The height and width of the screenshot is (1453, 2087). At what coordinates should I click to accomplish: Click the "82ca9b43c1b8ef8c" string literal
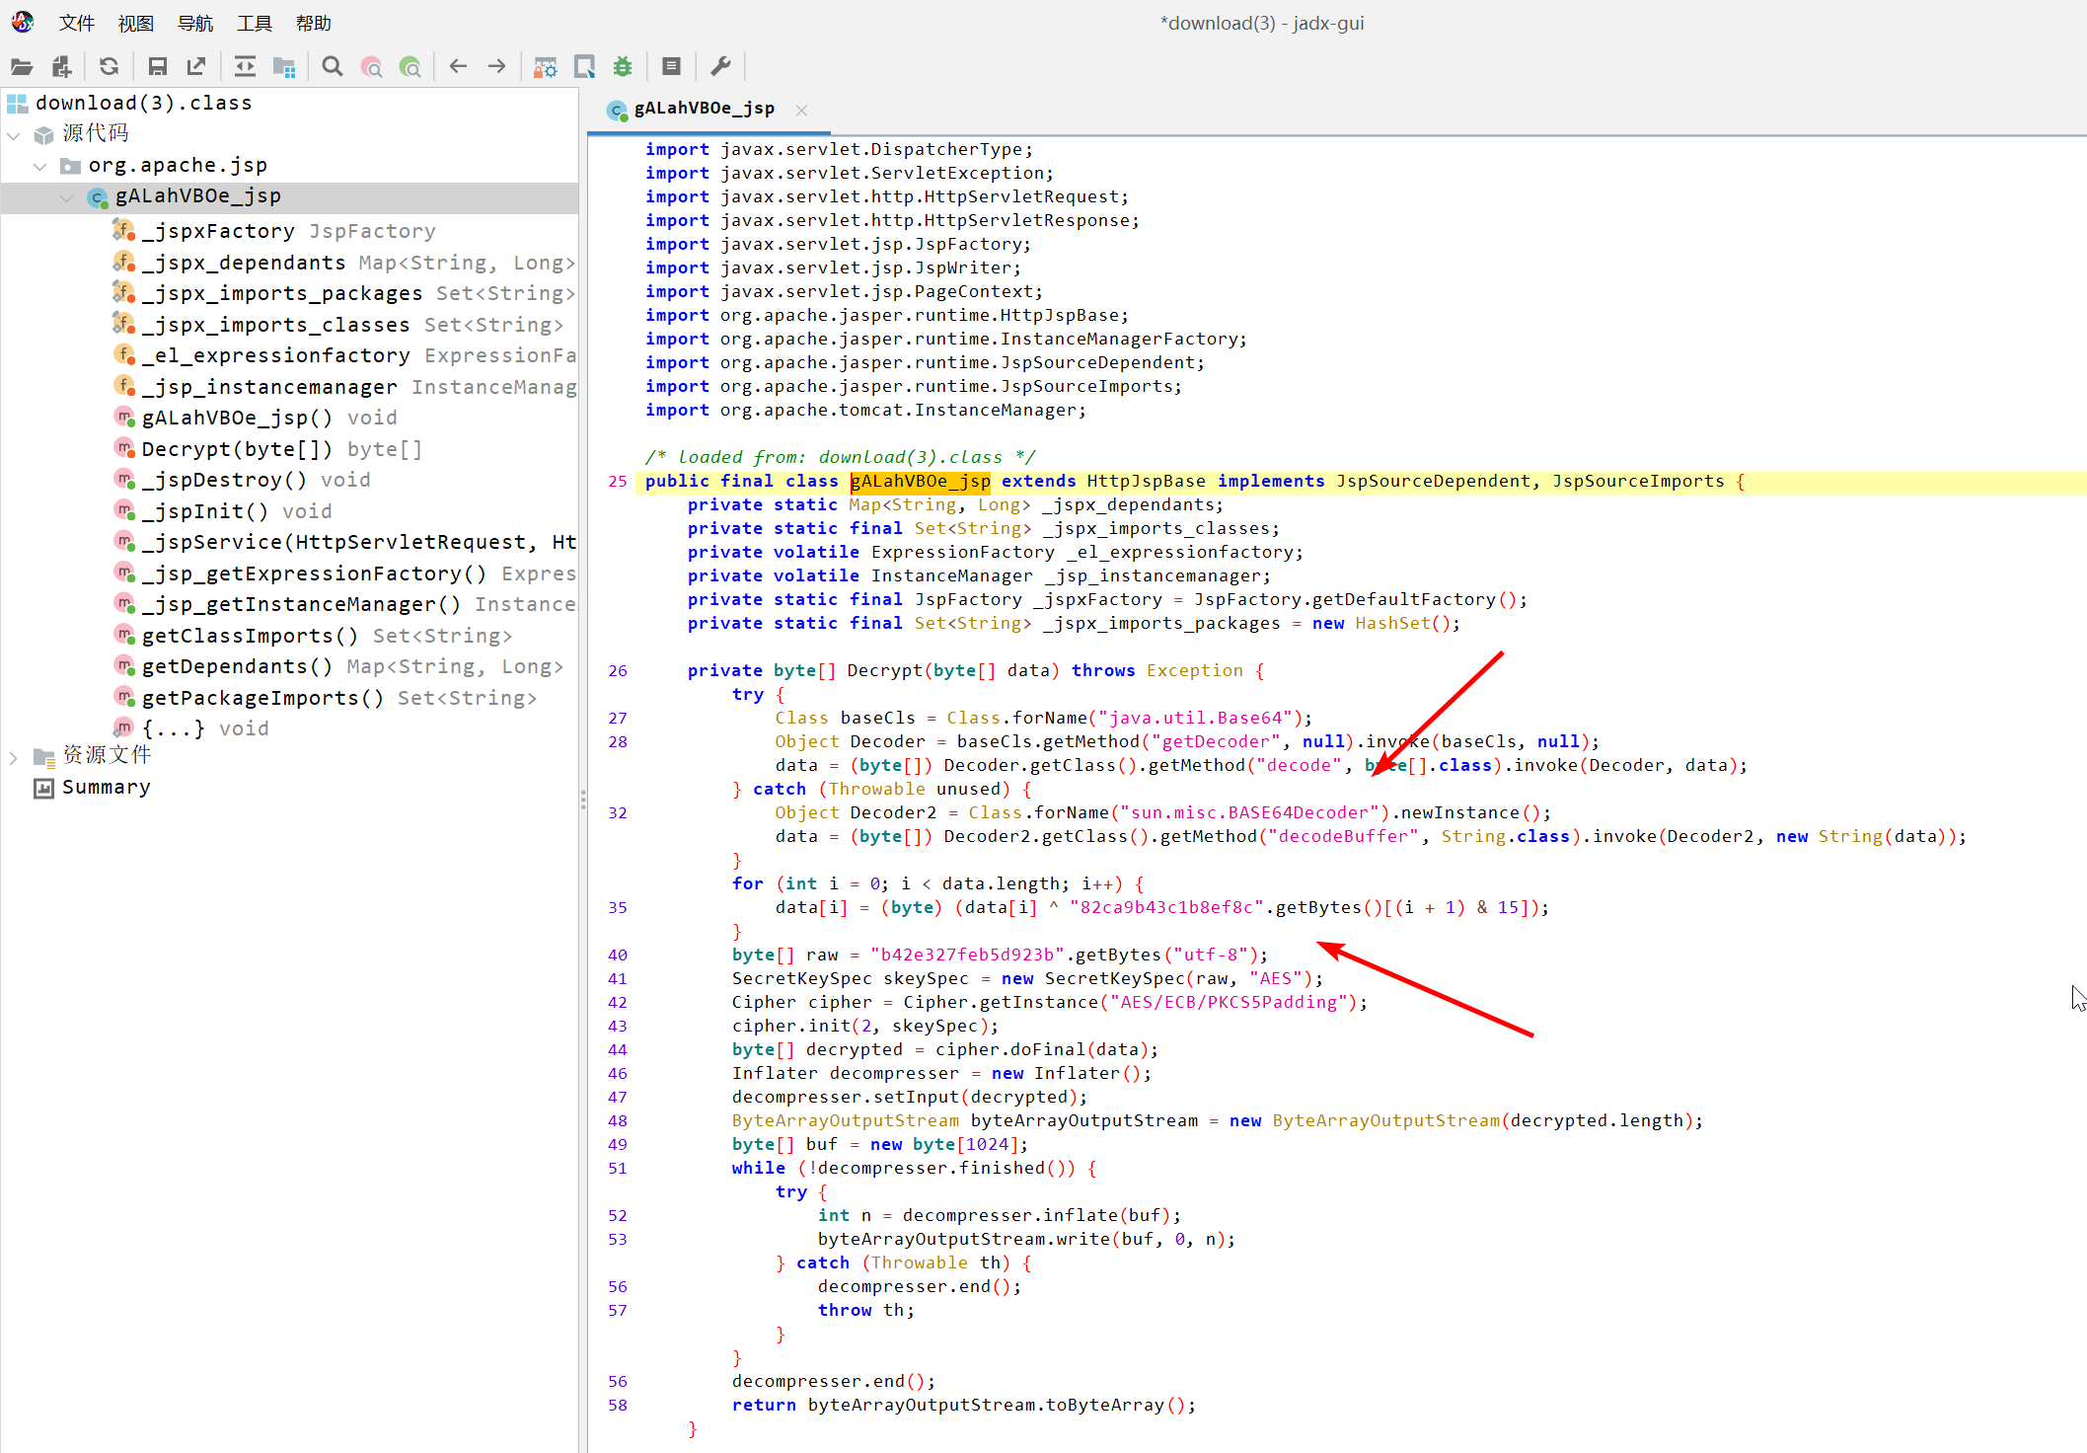tap(1167, 908)
